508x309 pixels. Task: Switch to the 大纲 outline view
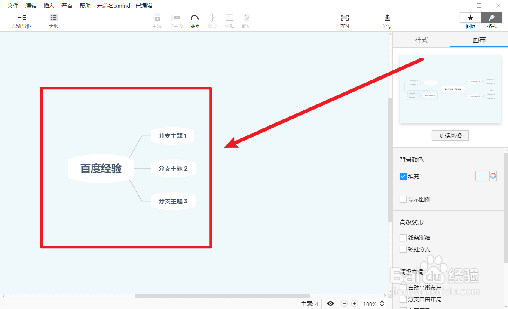pos(53,21)
